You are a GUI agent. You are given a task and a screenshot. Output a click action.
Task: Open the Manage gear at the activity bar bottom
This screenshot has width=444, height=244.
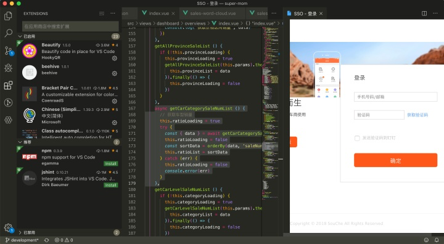8,227
